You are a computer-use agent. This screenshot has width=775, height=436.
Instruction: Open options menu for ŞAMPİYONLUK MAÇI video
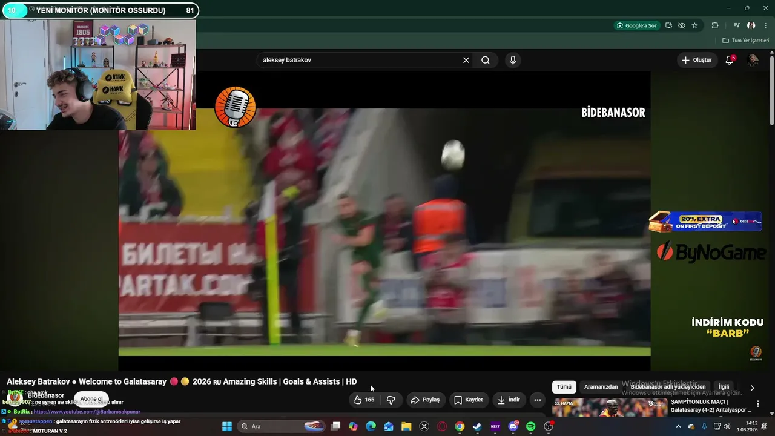[x=757, y=404]
